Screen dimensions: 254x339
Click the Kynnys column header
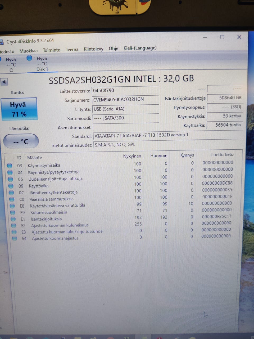click(x=187, y=155)
